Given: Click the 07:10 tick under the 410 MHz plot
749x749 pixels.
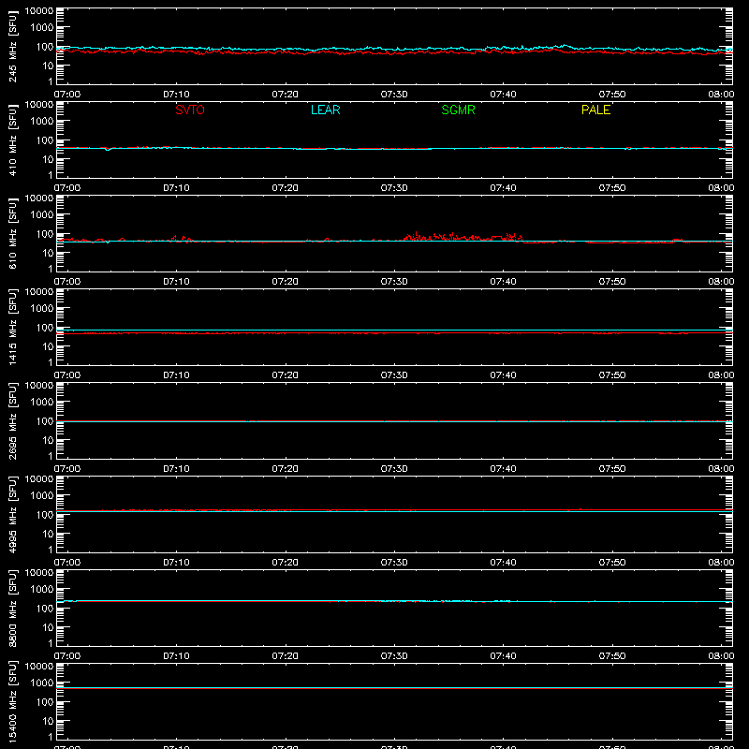Looking at the screenshot, I should (176, 188).
